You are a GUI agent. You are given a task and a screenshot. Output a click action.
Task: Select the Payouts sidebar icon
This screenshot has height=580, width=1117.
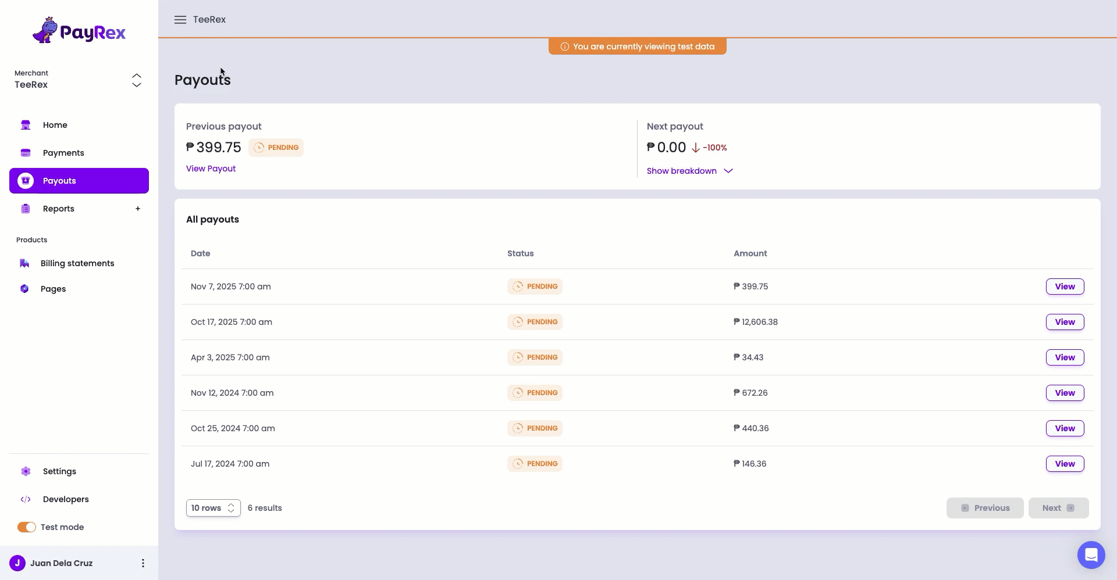click(26, 181)
